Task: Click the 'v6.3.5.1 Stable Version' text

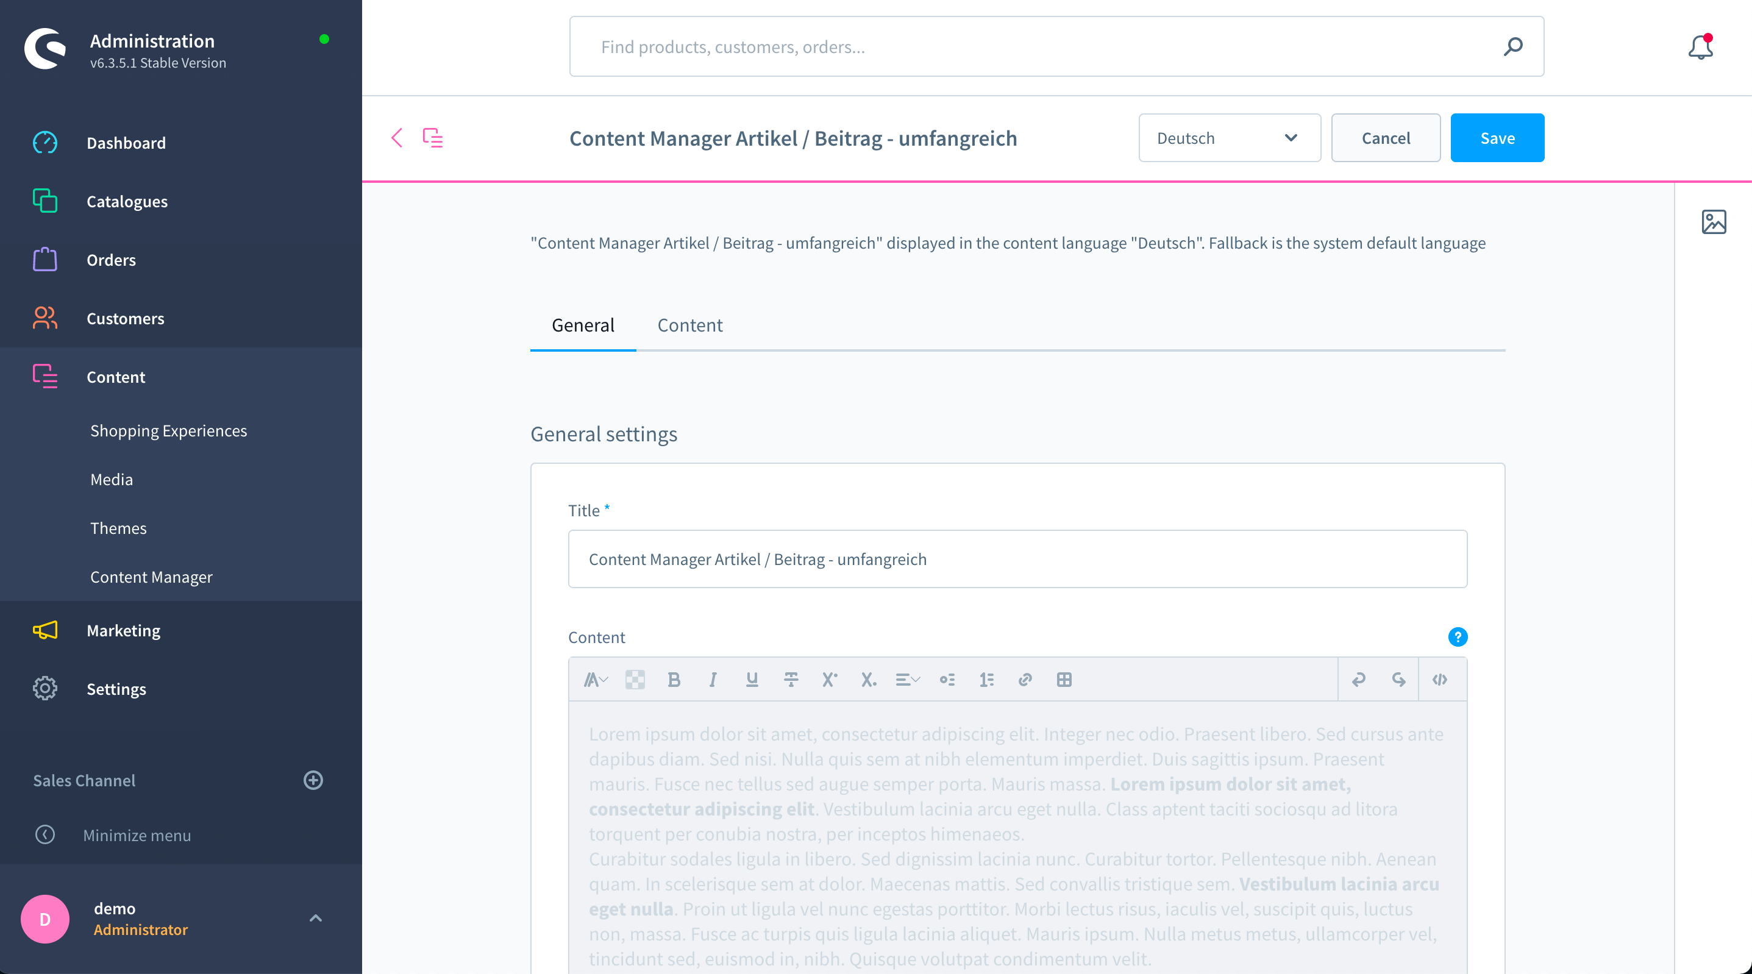Action: [x=158, y=63]
